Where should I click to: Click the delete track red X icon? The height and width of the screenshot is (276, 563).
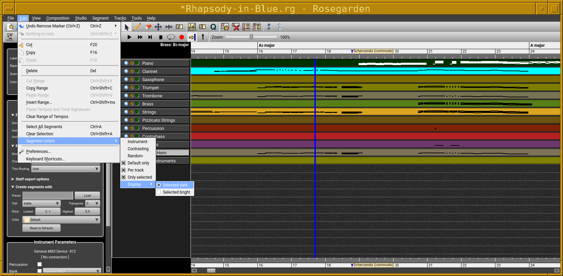click(236, 27)
